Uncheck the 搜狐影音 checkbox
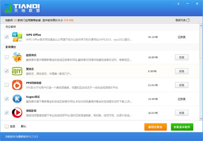203x141 pixels. click(x=7, y=113)
